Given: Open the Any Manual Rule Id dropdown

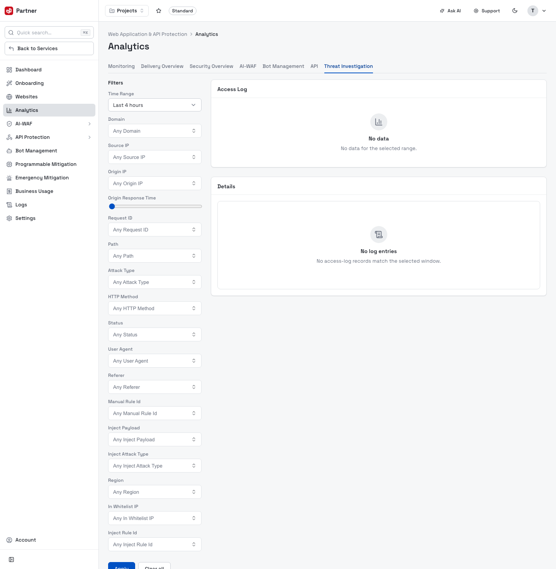Looking at the screenshot, I should click(155, 413).
